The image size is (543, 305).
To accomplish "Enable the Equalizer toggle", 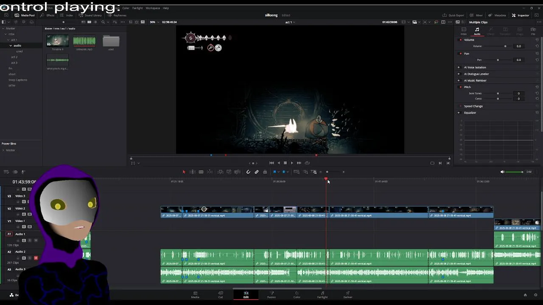I will click(x=459, y=113).
